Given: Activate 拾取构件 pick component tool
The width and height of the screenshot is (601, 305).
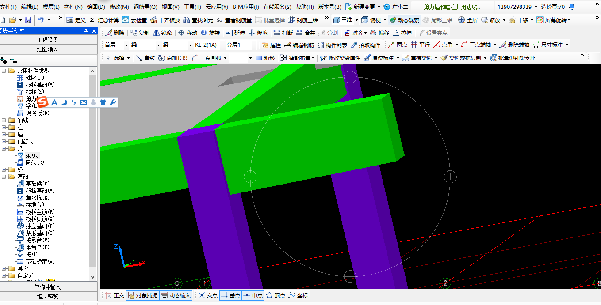Looking at the screenshot, I should 365,45.
